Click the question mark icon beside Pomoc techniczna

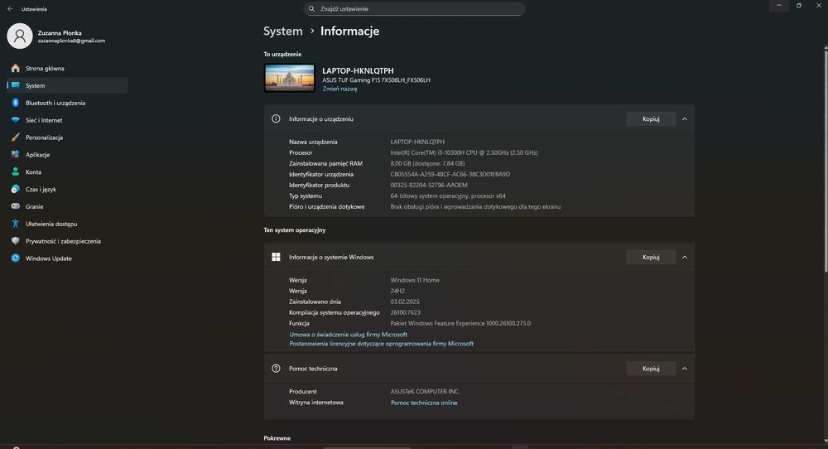click(276, 368)
